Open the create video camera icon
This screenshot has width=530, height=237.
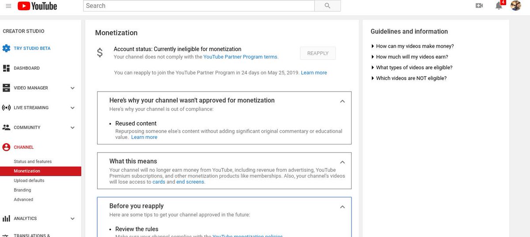479,6
